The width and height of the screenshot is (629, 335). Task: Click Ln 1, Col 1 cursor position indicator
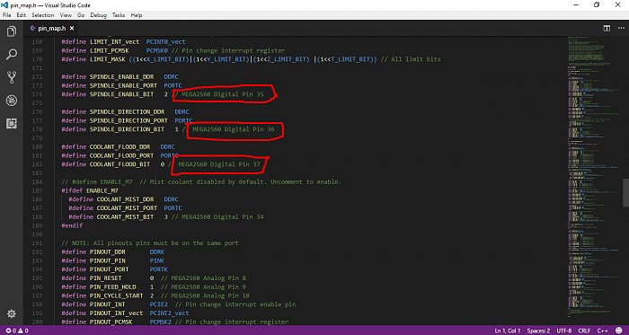click(508, 331)
